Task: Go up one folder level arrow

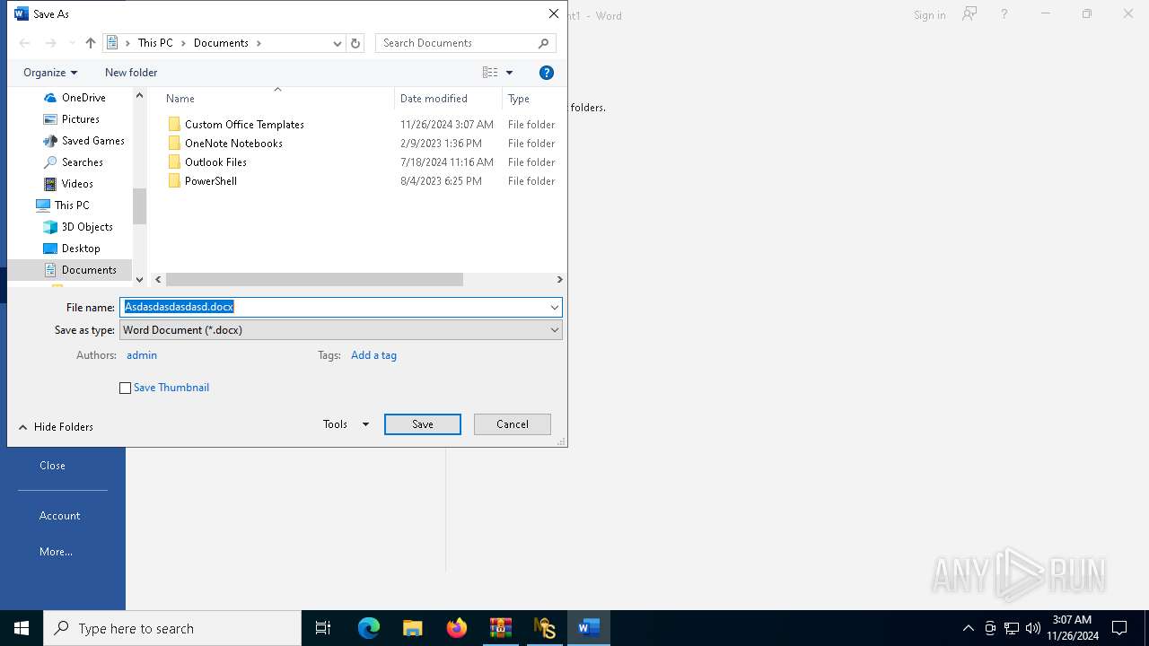Action: click(90, 43)
